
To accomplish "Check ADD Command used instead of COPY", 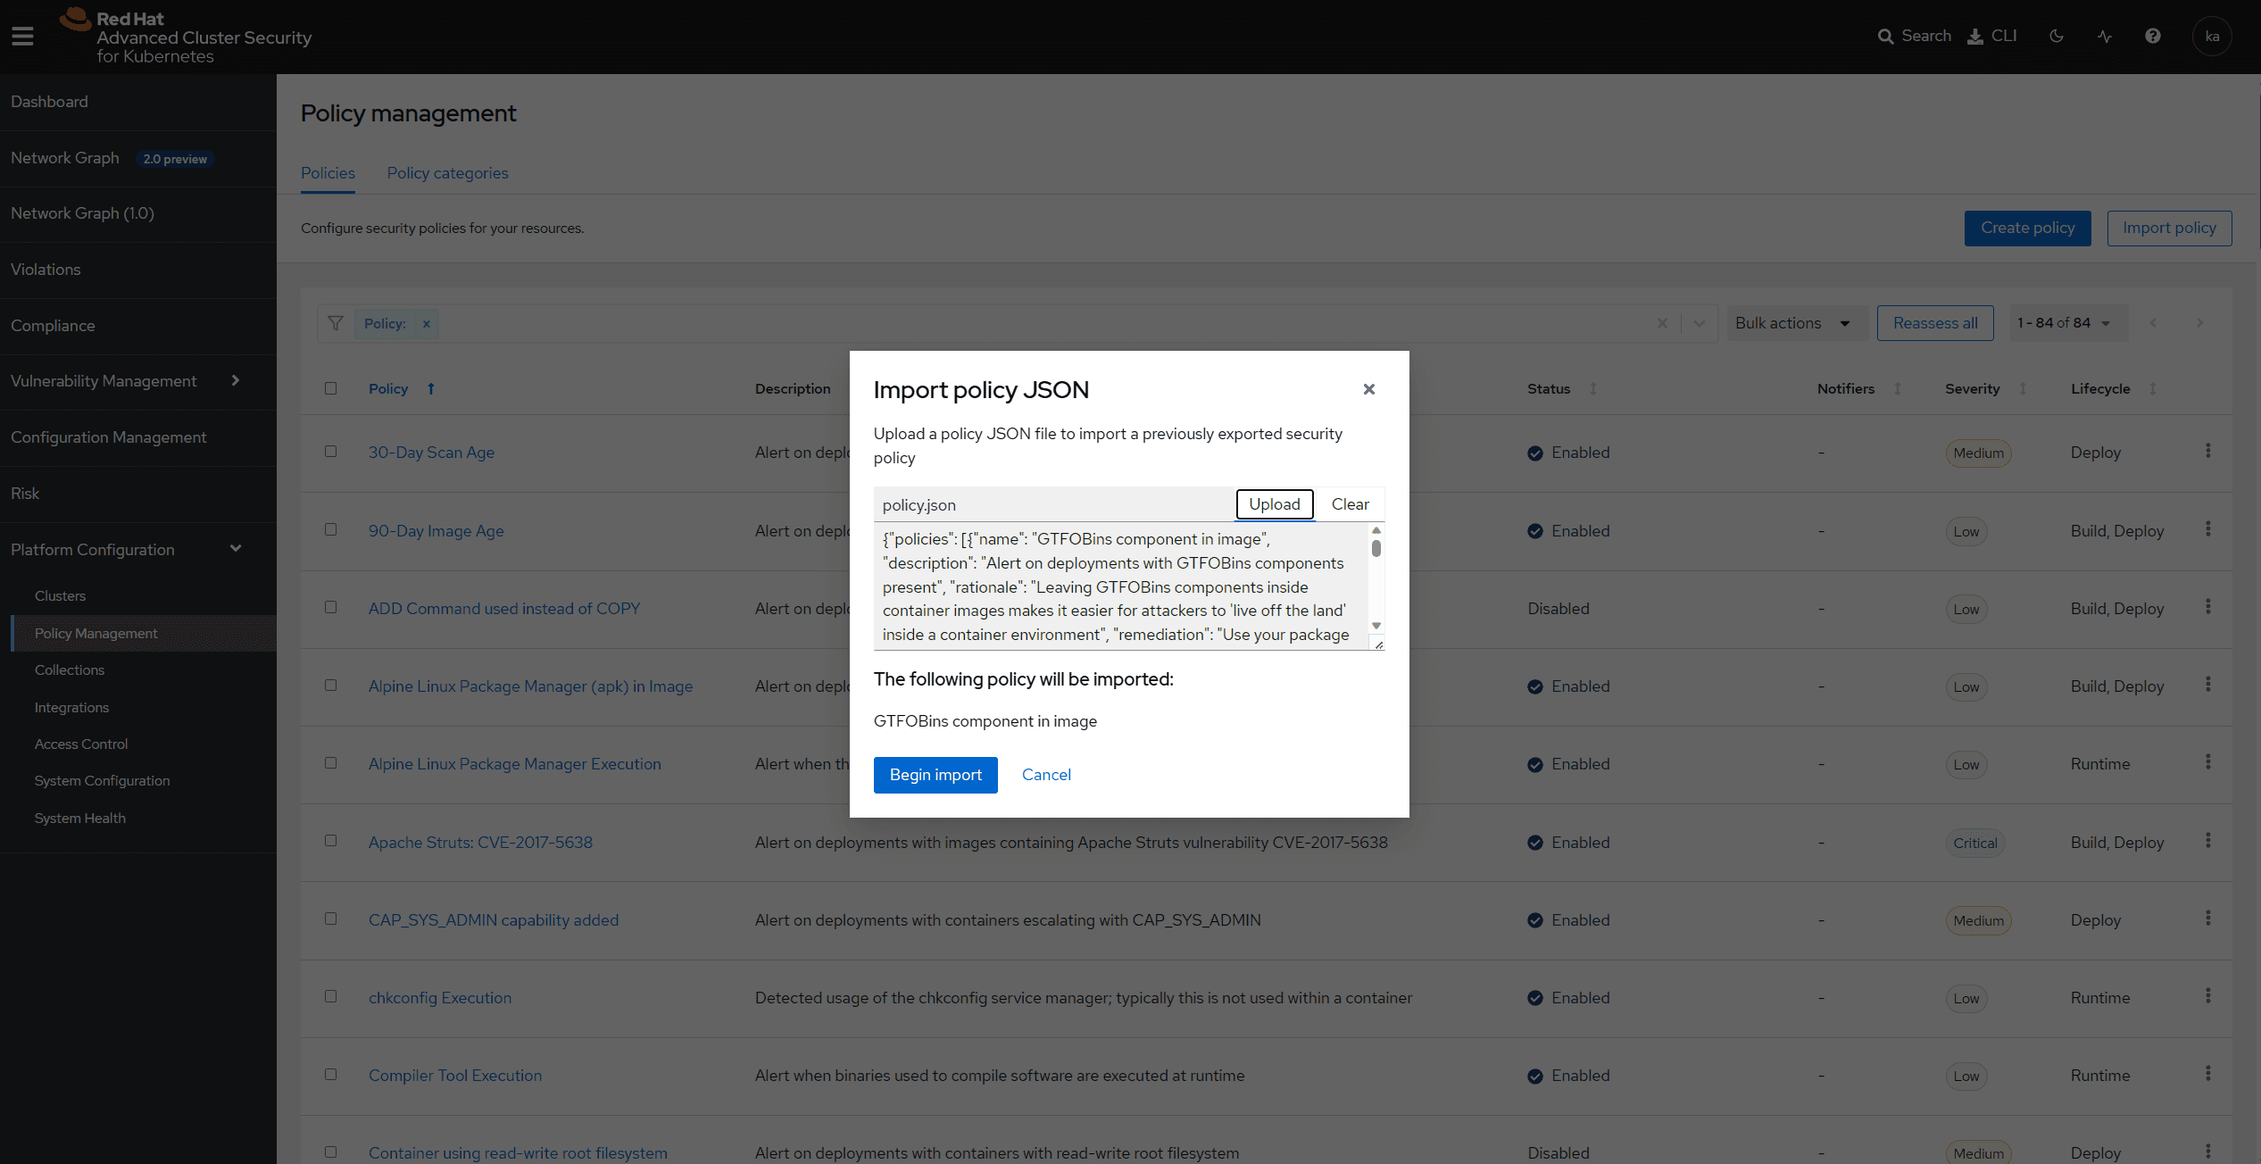I will [x=331, y=607].
